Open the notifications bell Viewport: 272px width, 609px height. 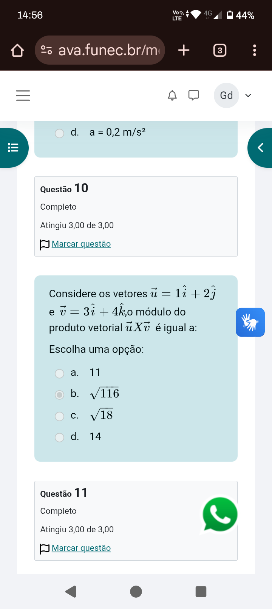(172, 95)
